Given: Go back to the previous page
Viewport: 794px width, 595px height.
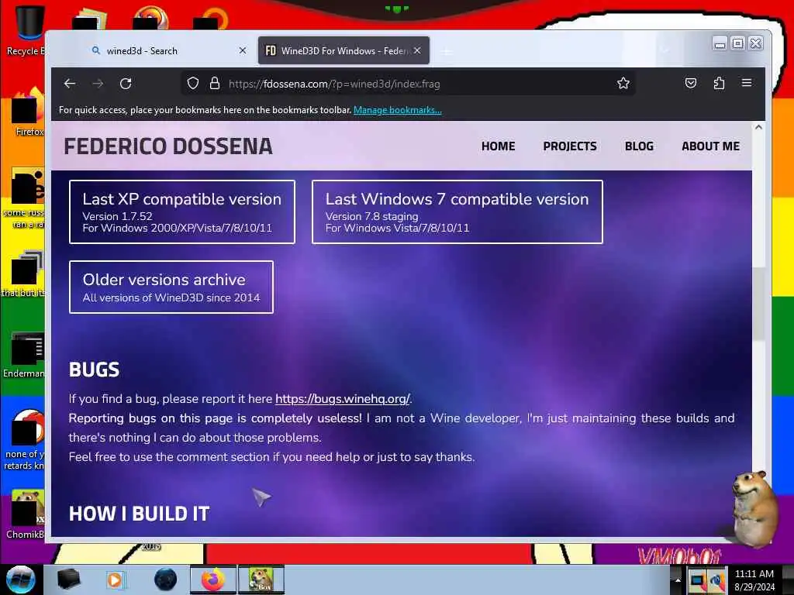Looking at the screenshot, I should pyautogui.click(x=70, y=84).
